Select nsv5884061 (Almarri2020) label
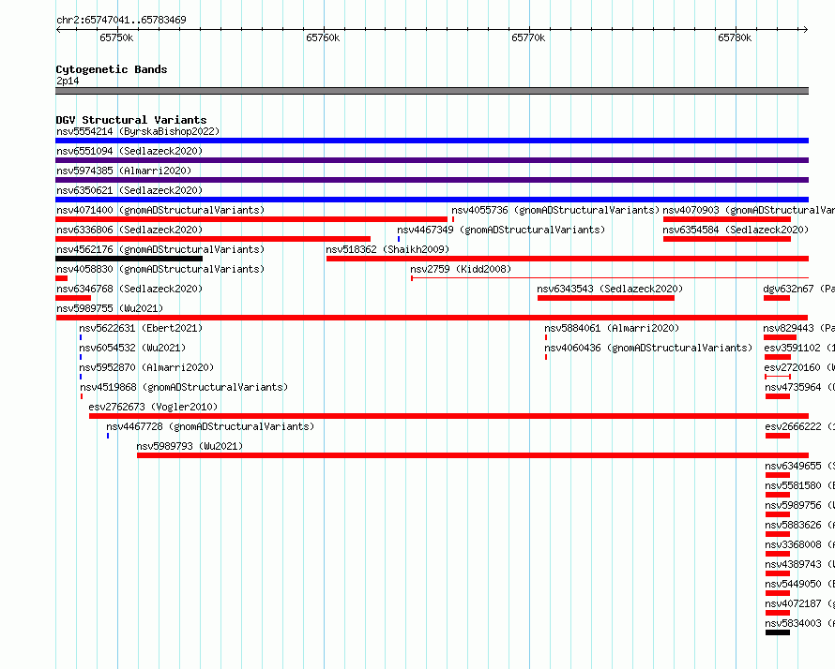The height and width of the screenshot is (669, 835). click(x=612, y=328)
